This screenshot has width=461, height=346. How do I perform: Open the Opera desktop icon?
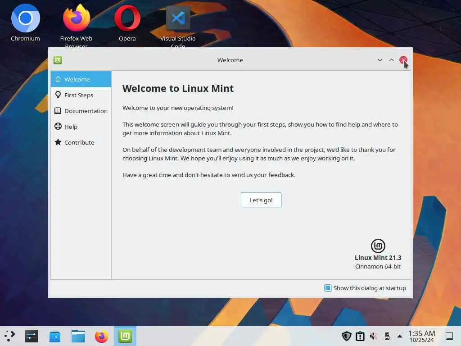127,23
